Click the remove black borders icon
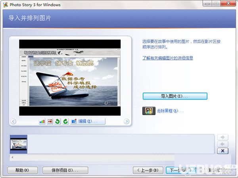Viewport: 238px width, 178px height. 149,111
